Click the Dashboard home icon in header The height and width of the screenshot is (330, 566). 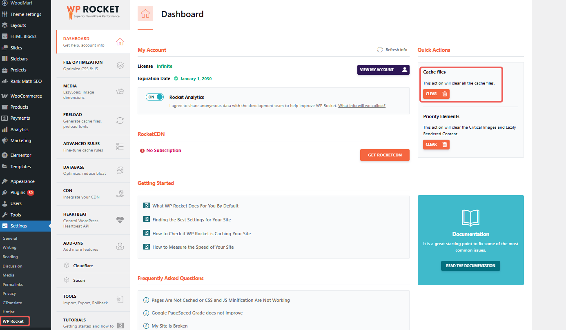coord(145,13)
